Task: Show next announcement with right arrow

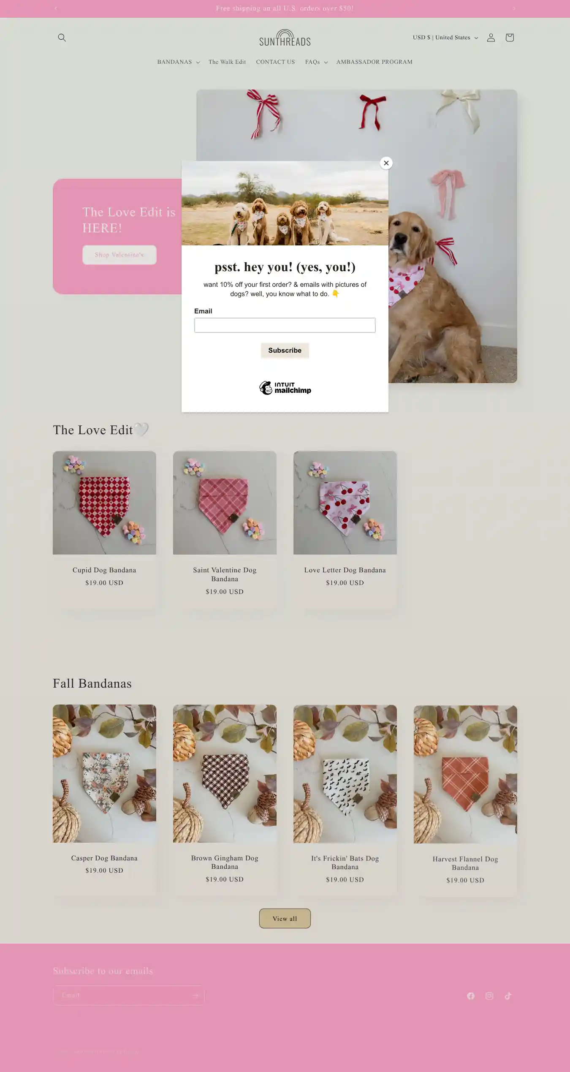Action: coord(514,8)
